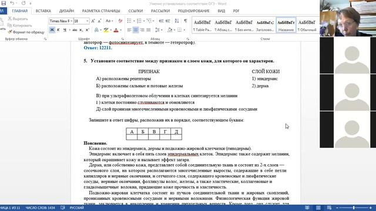Switch to the ВИД tab
Viewport: 376px width, 211px height.
pyautogui.click(x=221, y=11)
